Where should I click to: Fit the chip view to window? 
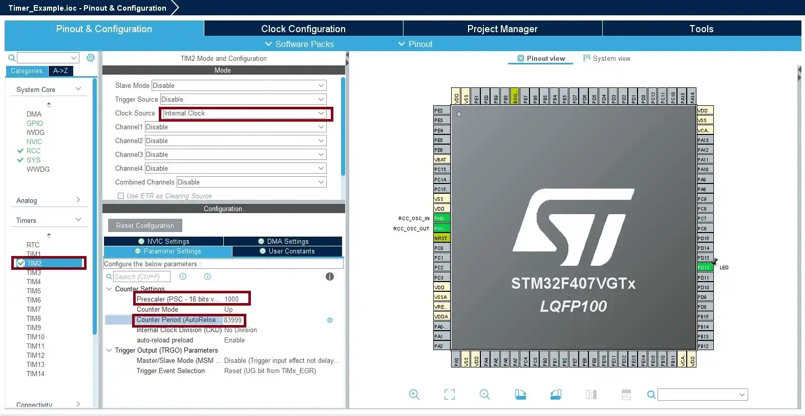tap(450, 395)
